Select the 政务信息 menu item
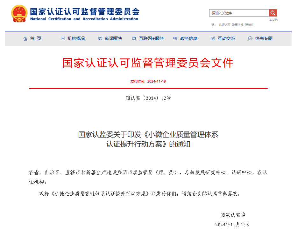The width and height of the screenshot is (298, 229). [189, 38]
